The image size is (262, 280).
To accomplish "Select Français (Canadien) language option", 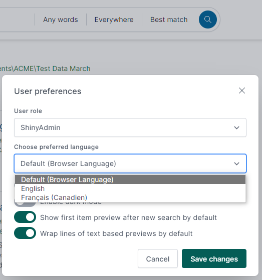I will pyautogui.click(x=130, y=197).
